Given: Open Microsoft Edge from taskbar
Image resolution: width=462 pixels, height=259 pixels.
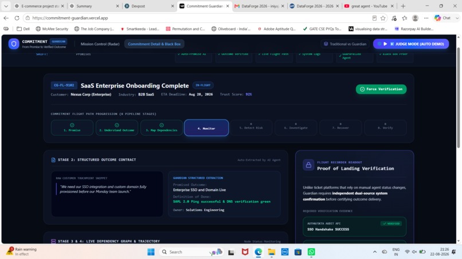Looking at the screenshot, I should click(259, 252).
